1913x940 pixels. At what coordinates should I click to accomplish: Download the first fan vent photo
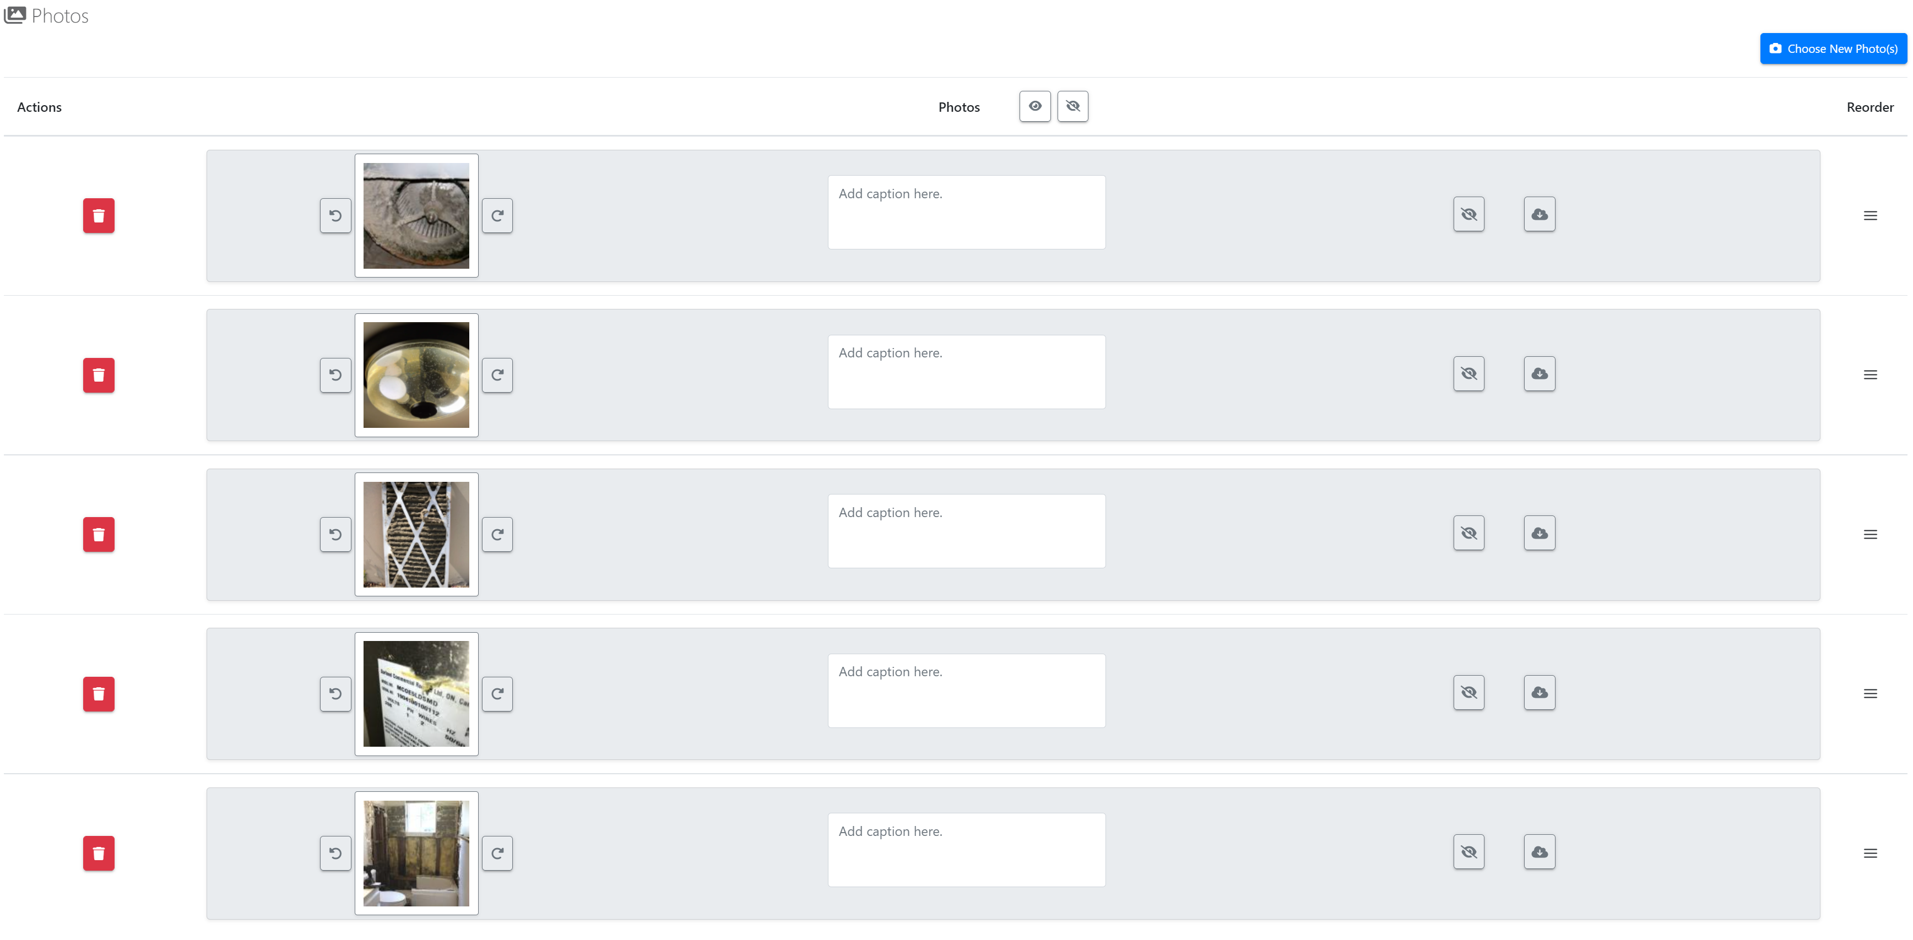pyautogui.click(x=1539, y=215)
